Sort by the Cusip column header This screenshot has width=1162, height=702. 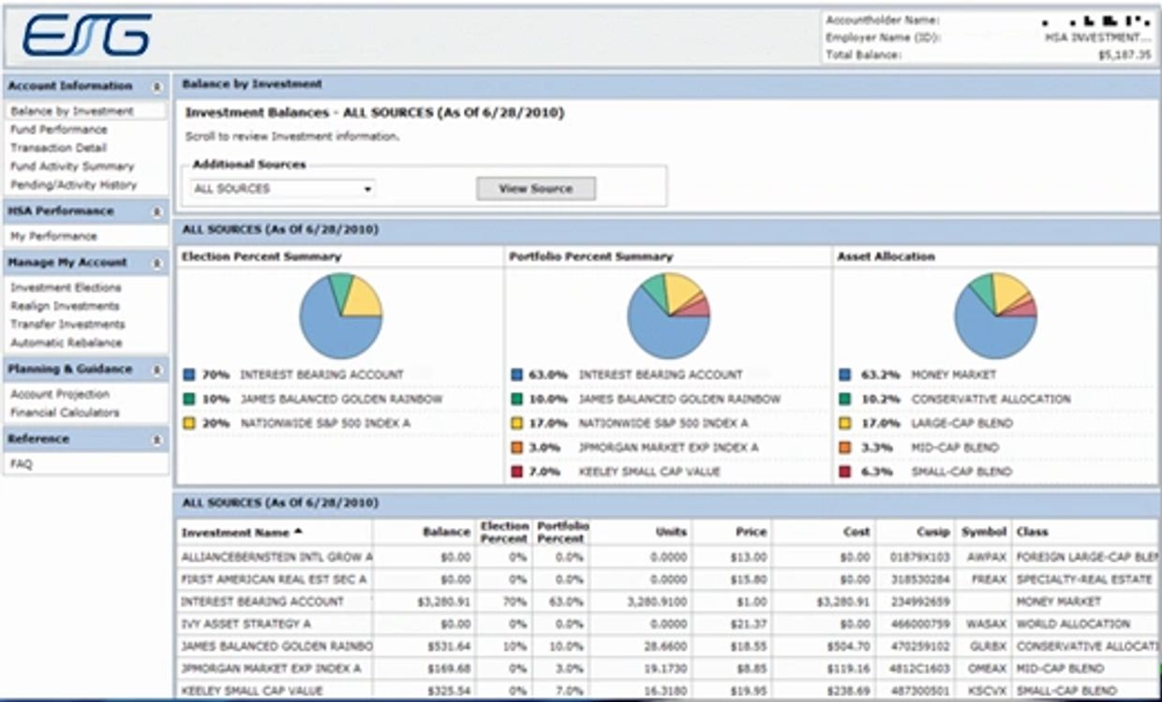point(933,532)
